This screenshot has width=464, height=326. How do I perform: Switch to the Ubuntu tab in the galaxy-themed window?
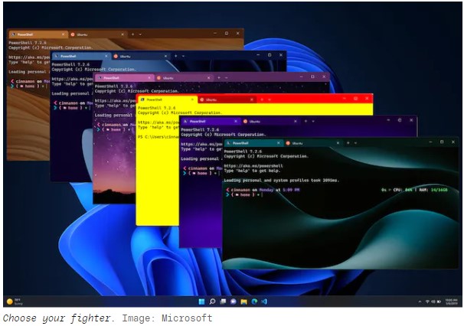coord(184,78)
